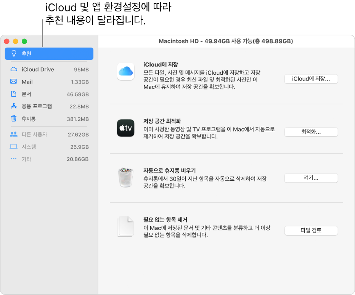Click the 25.9GB size for 시스템
Image resolution: width=355 pixels, height=295 pixels.
[79, 147]
